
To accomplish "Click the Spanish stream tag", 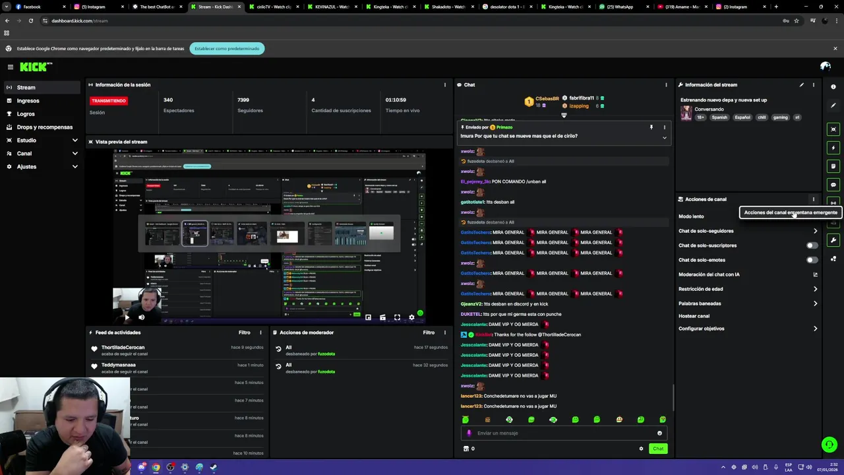I will tap(719, 117).
